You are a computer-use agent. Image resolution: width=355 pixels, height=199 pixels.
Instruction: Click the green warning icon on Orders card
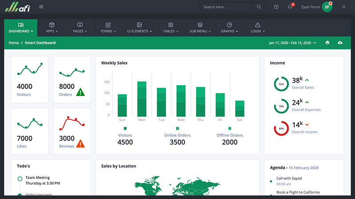point(80,92)
